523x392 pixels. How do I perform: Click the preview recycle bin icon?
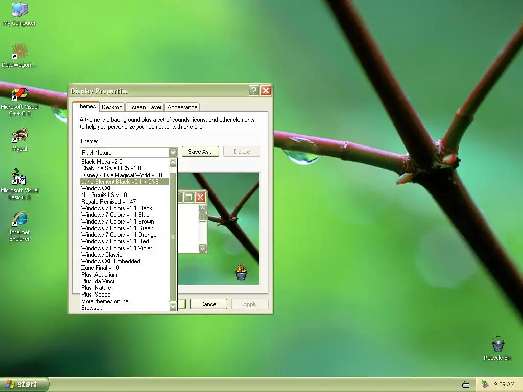pyautogui.click(x=241, y=273)
